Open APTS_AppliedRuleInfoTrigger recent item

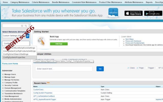pyautogui.click(x=45, y=99)
